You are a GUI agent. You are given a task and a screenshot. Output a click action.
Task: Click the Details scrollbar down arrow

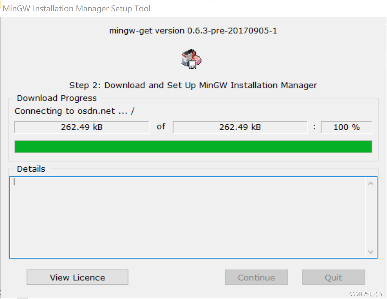tap(371, 252)
